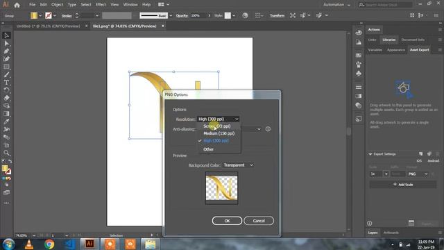
Task: Open the Automation workspace dropdown
Action: 336,5
